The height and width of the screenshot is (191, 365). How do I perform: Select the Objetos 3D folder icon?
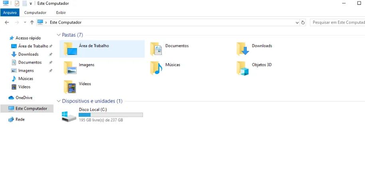pos(243,68)
